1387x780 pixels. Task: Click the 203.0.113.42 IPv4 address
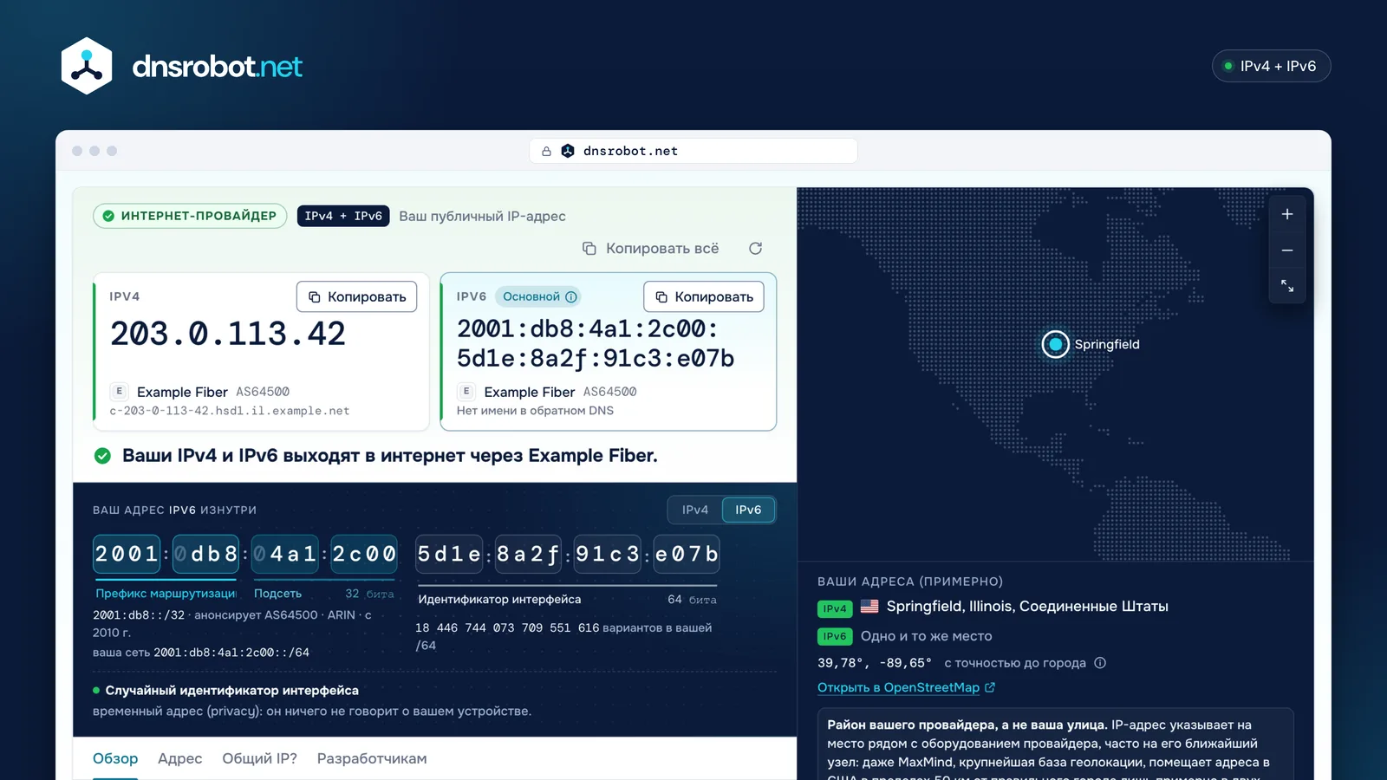pos(228,334)
